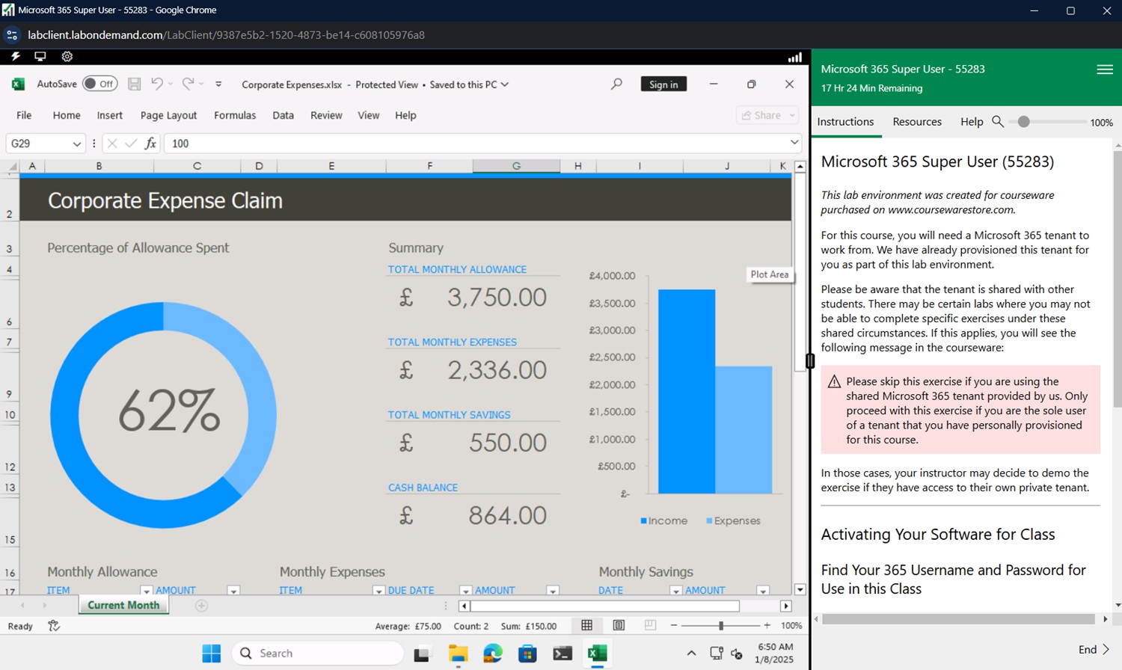Image resolution: width=1122 pixels, height=670 pixels.
Task: Show hidden system tray icons chevron
Action: (691, 654)
